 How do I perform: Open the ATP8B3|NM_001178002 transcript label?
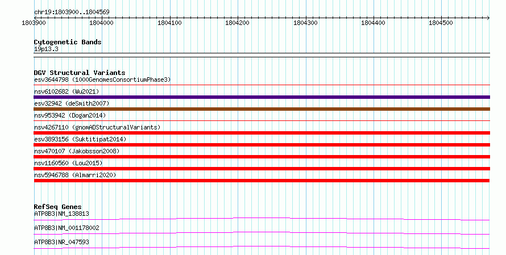pyautogui.click(x=67, y=228)
